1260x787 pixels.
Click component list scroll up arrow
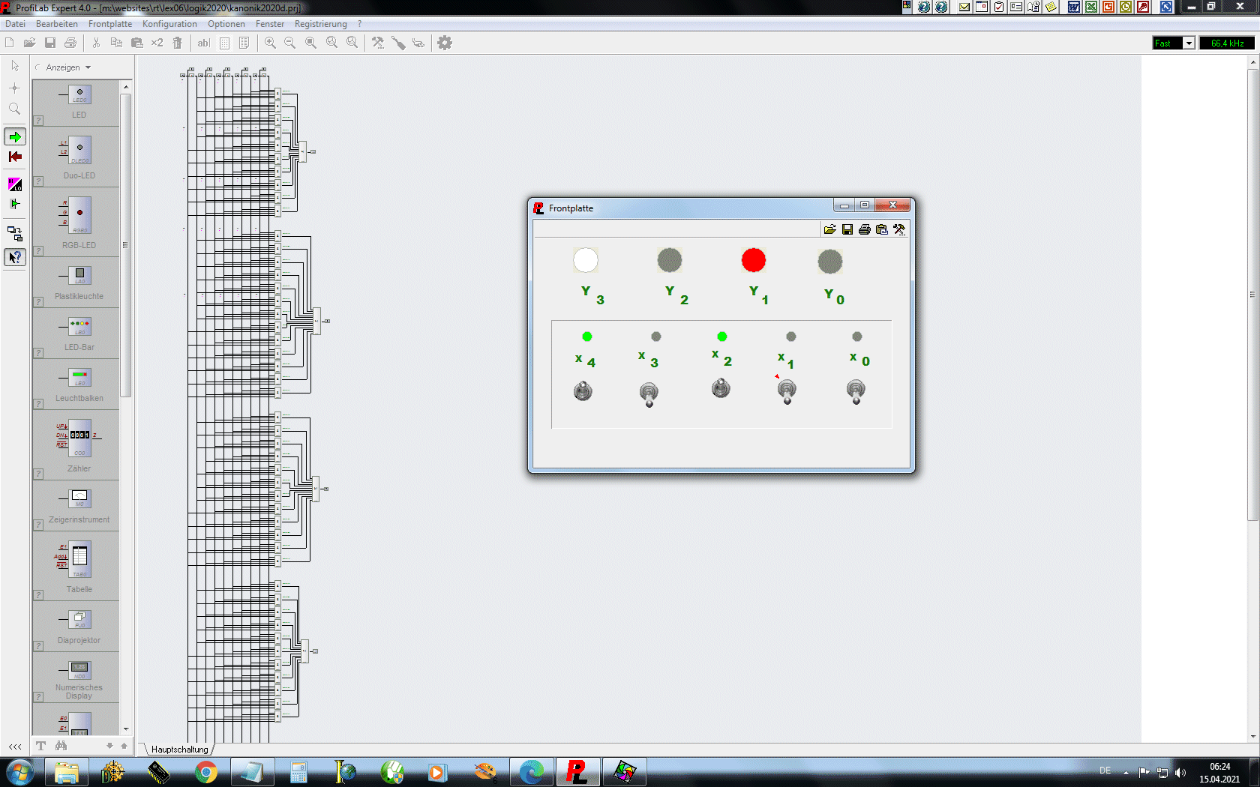(126, 87)
